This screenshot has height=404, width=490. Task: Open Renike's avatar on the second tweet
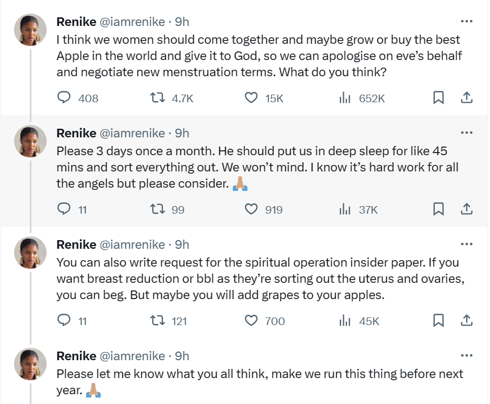coord(30,141)
